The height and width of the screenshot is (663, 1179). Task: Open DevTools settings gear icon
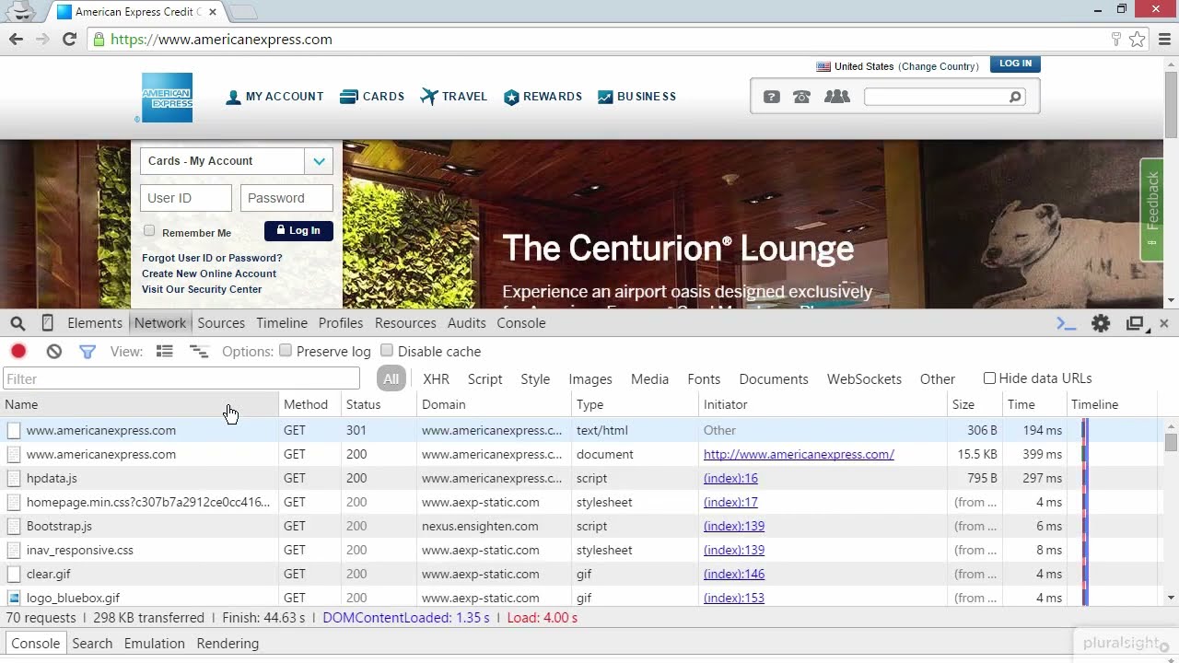point(1101,323)
